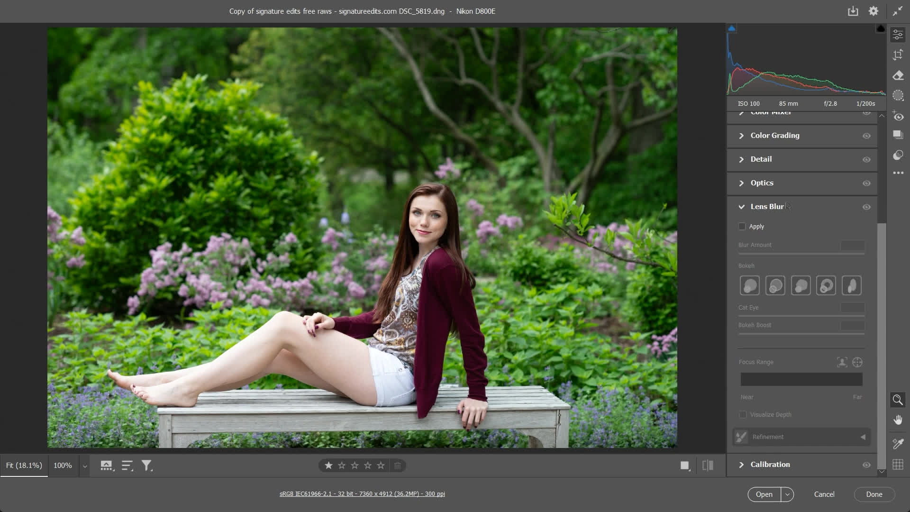The height and width of the screenshot is (512, 910).
Task: Click the subject focus person icon
Action: (842, 362)
